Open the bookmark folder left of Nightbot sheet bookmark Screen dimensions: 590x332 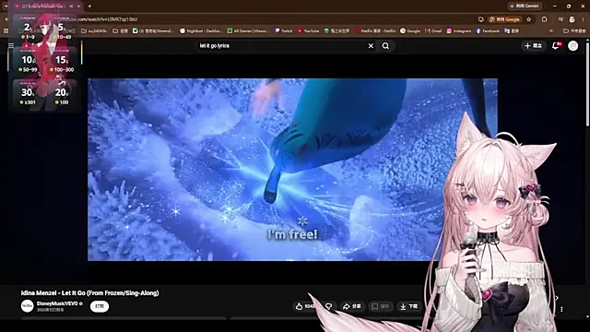click(x=121, y=30)
